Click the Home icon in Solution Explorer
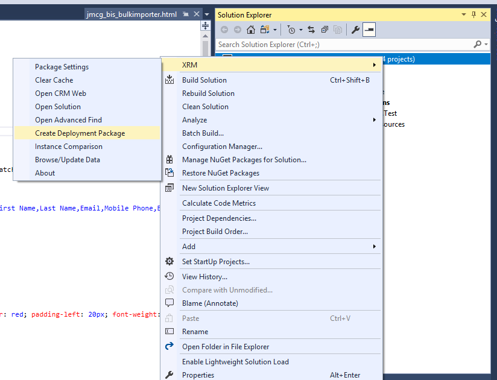This screenshot has width=497, height=380. (x=251, y=30)
